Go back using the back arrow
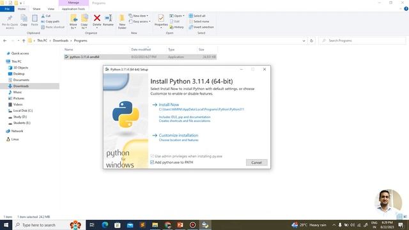Viewport: 409px width, 230px height. pos(5,41)
